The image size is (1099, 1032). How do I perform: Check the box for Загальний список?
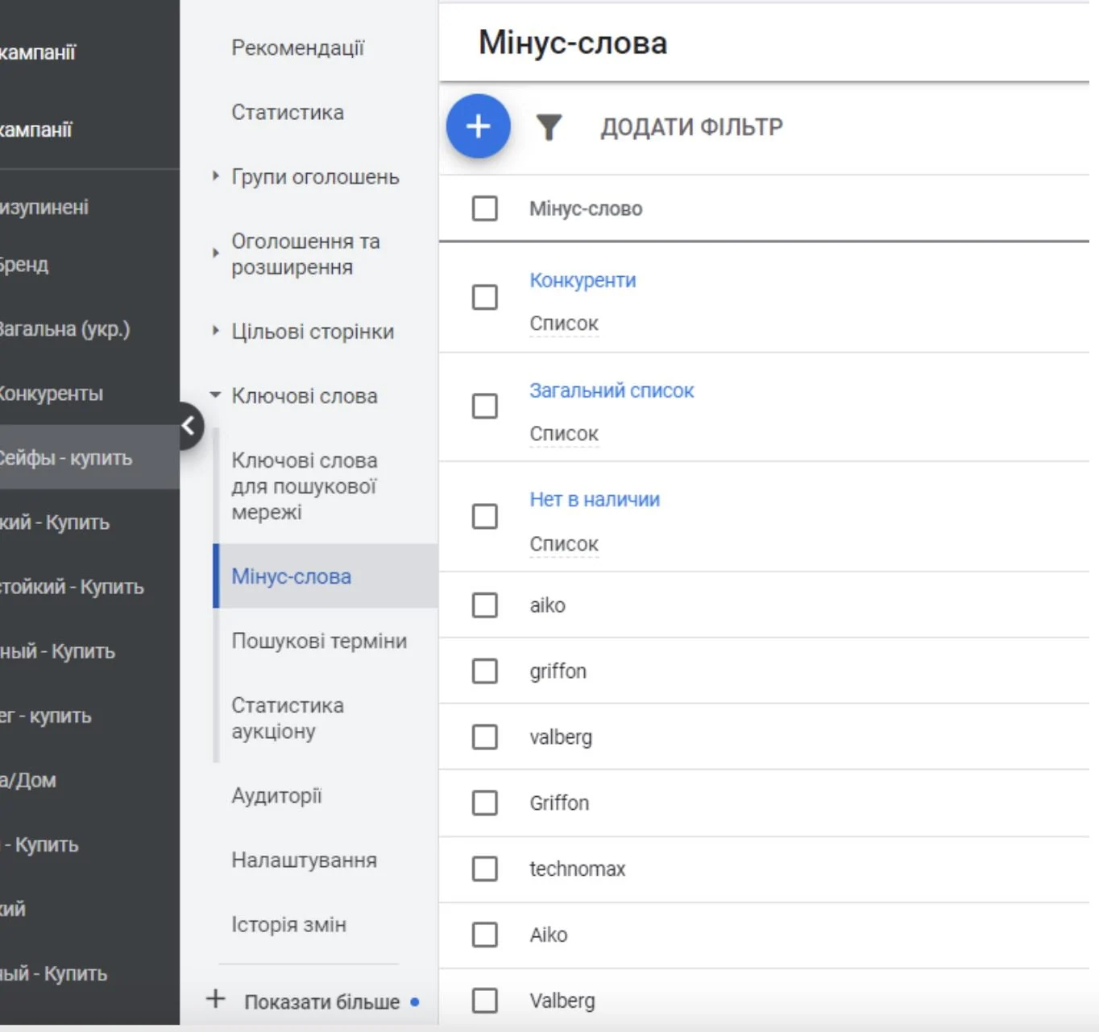(x=484, y=406)
